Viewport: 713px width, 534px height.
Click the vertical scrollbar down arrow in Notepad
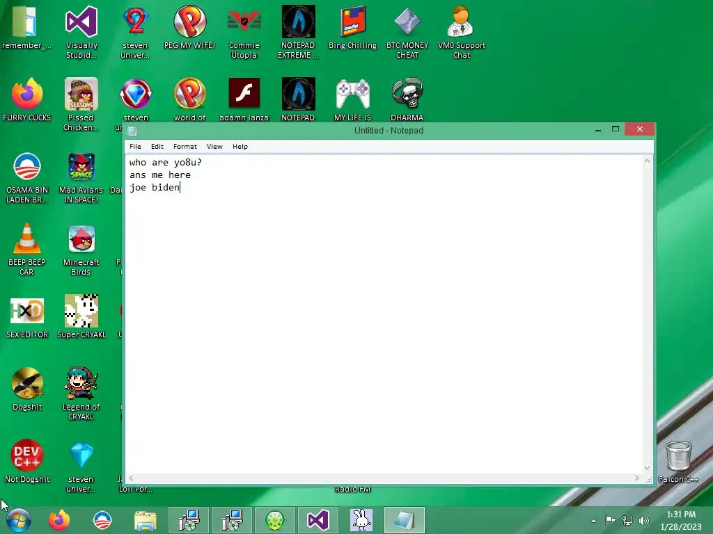click(647, 468)
